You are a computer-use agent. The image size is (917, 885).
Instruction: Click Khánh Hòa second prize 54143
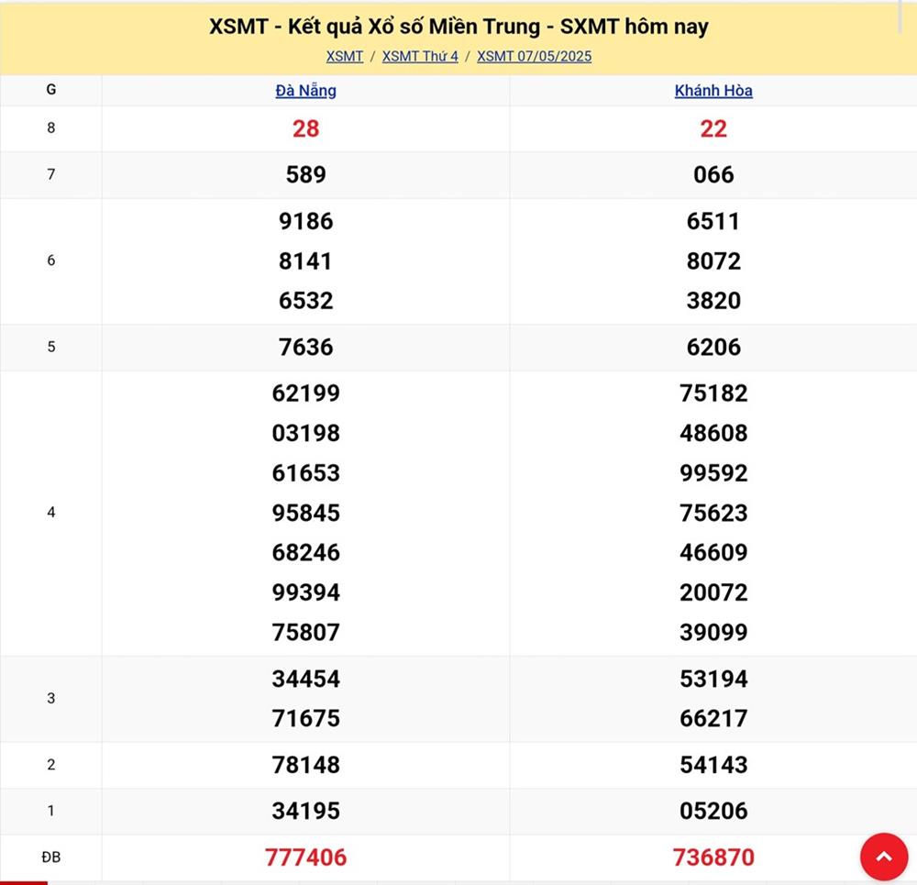713,764
